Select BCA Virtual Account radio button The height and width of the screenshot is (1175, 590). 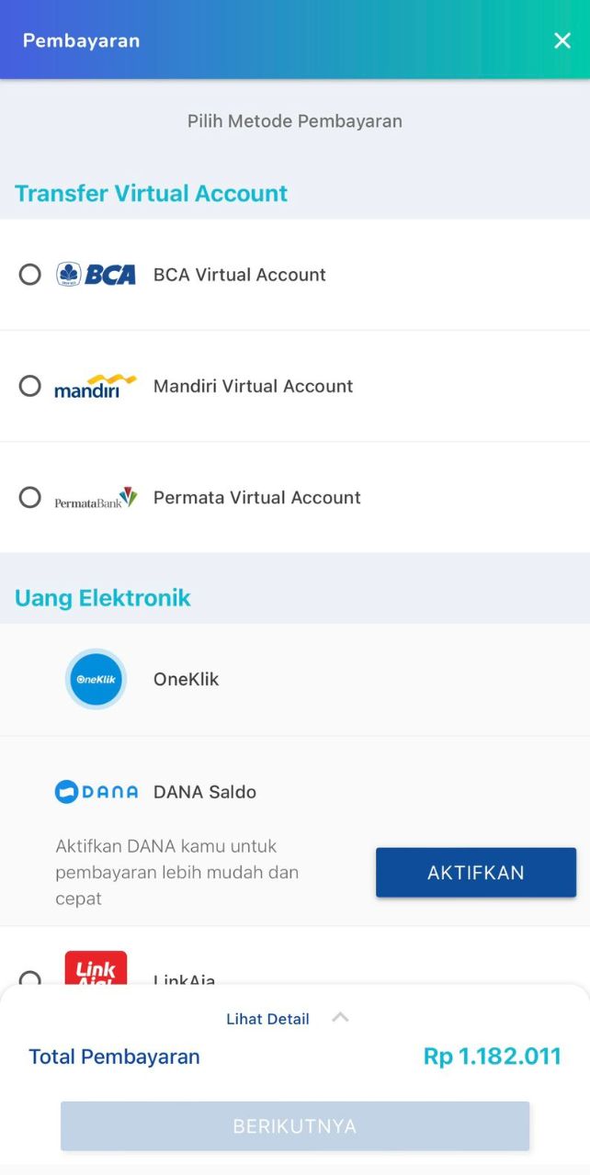(x=30, y=274)
